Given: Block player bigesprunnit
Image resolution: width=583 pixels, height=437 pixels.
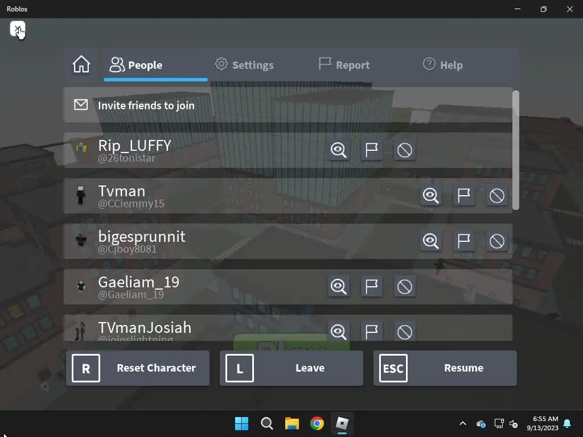Looking at the screenshot, I should (496, 241).
